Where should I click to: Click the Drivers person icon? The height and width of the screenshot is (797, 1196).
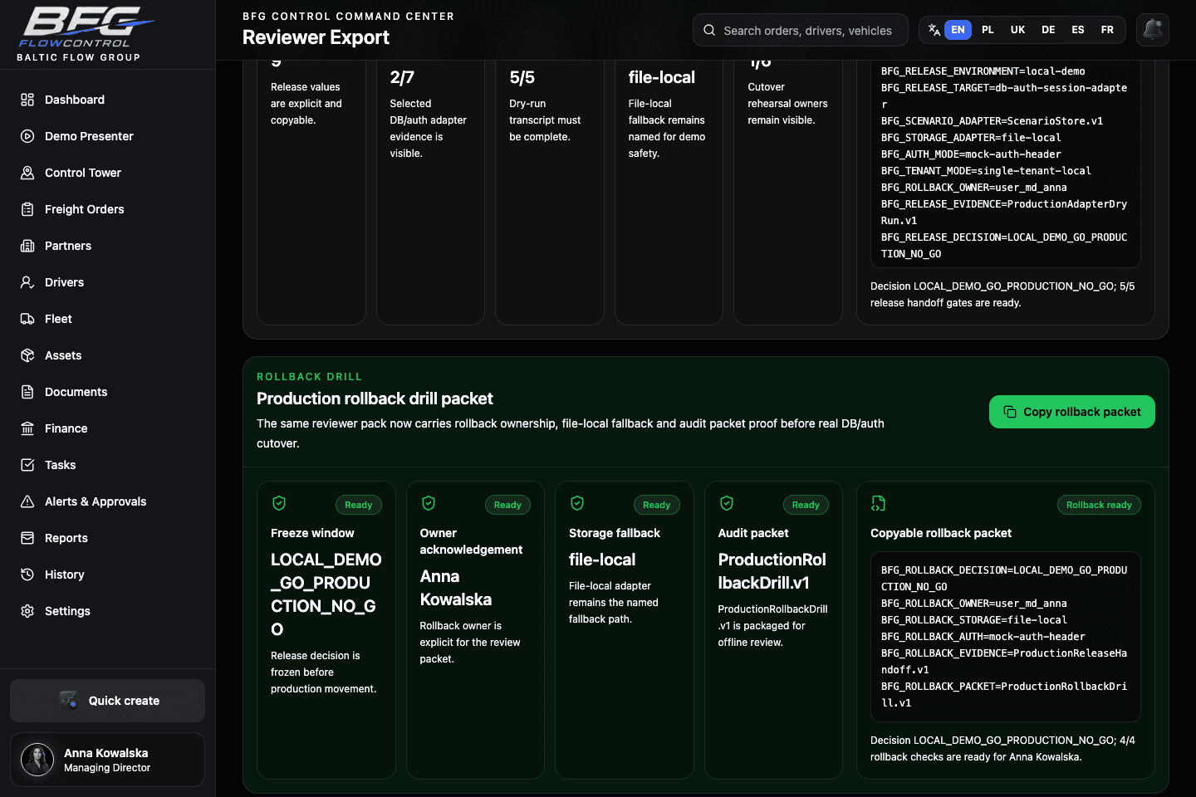pyautogui.click(x=27, y=282)
